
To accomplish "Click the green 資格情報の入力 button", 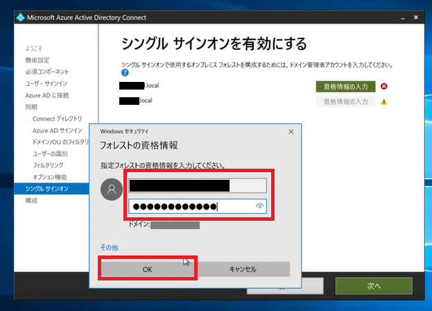I will [345, 87].
